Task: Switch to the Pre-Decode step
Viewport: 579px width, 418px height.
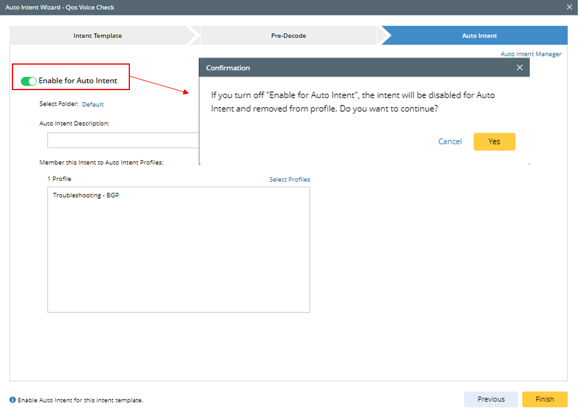Action: pos(288,36)
